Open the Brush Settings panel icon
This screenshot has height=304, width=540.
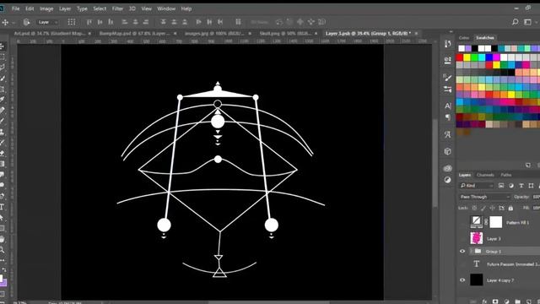pos(447,78)
